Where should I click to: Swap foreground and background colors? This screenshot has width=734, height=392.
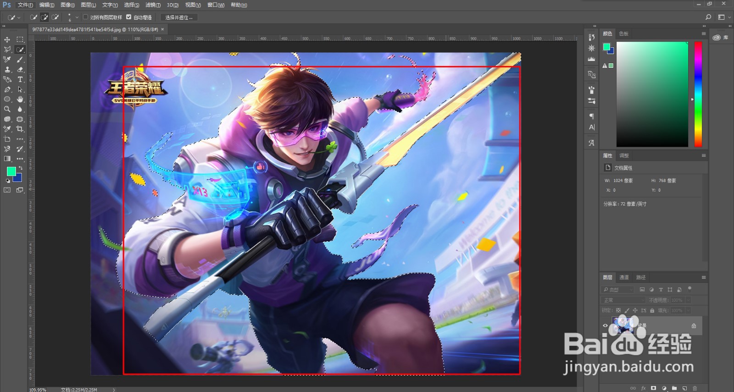(21, 168)
